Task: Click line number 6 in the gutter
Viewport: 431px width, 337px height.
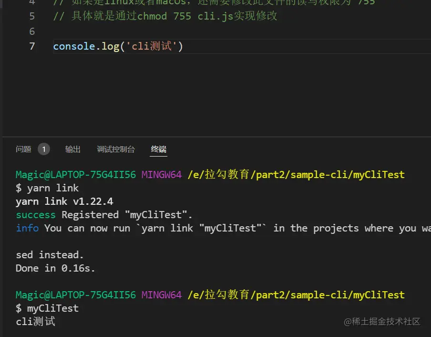Action: (x=32, y=32)
